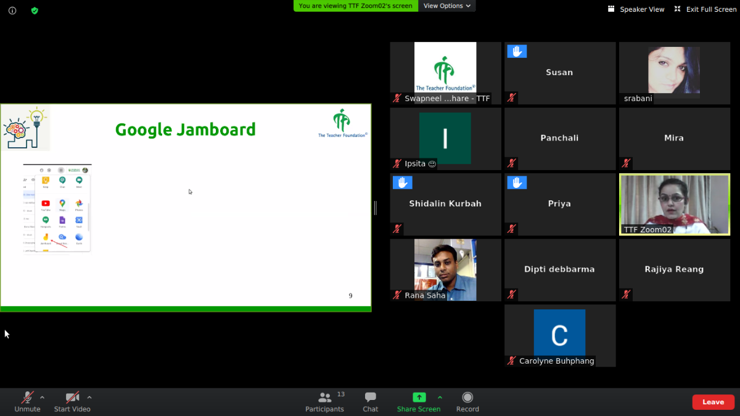This screenshot has height=416, width=740.
Task: Click the green encryption shield icon
Action: 35,10
